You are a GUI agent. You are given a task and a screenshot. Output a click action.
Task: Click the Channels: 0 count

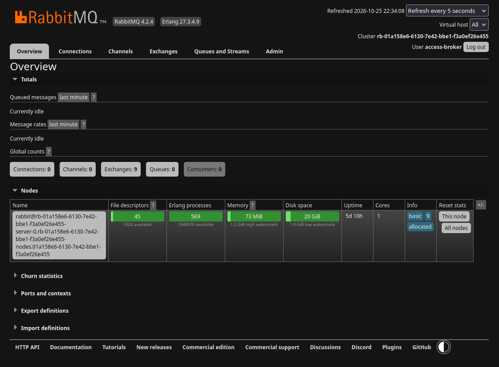(77, 169)
